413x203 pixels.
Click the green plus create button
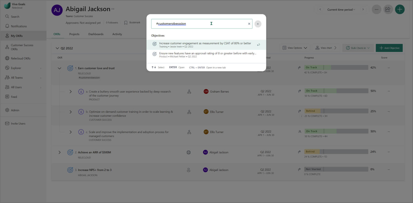[x=400, y=9]
